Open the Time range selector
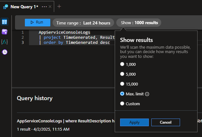The image size is (202, 137). click(83, 23)
